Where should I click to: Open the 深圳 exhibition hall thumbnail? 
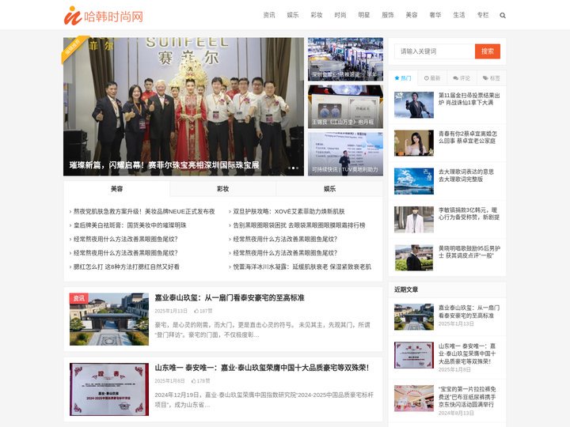(x=345, y=59)
